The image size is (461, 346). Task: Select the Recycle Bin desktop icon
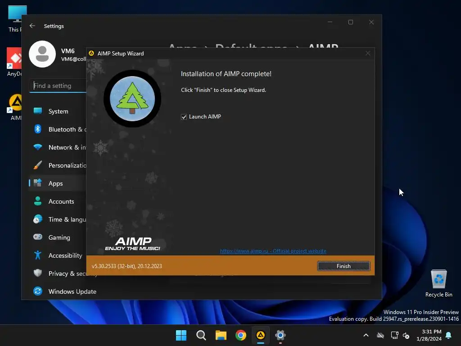[438, 284]
